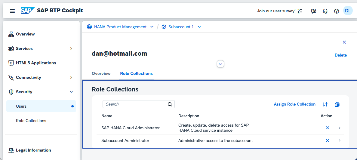The height and width of the screenshot is (160, 357).
Task: Open the table column settings icon
Action: (x=337, y=104)
